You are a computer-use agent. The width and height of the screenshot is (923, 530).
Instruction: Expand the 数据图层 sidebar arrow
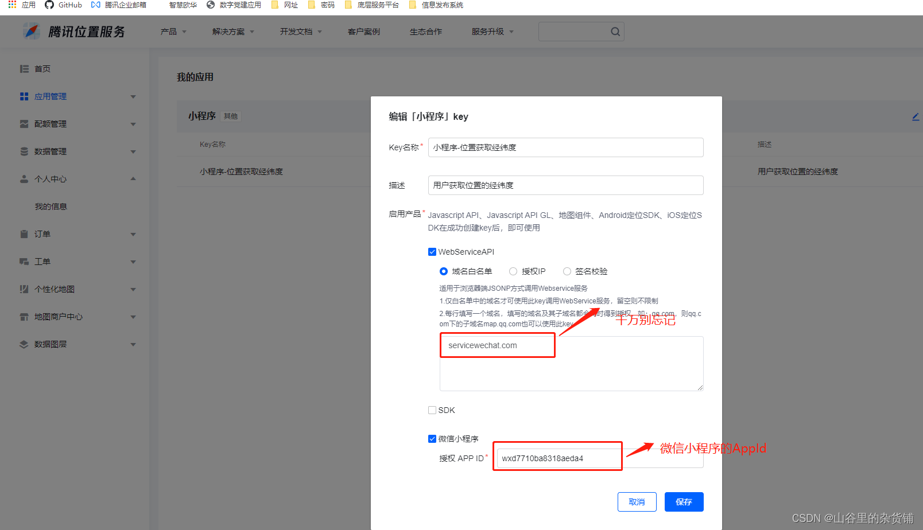click(133, 345)
